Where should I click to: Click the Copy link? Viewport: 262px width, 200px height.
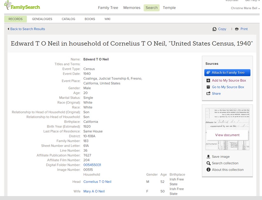(222, 29)
